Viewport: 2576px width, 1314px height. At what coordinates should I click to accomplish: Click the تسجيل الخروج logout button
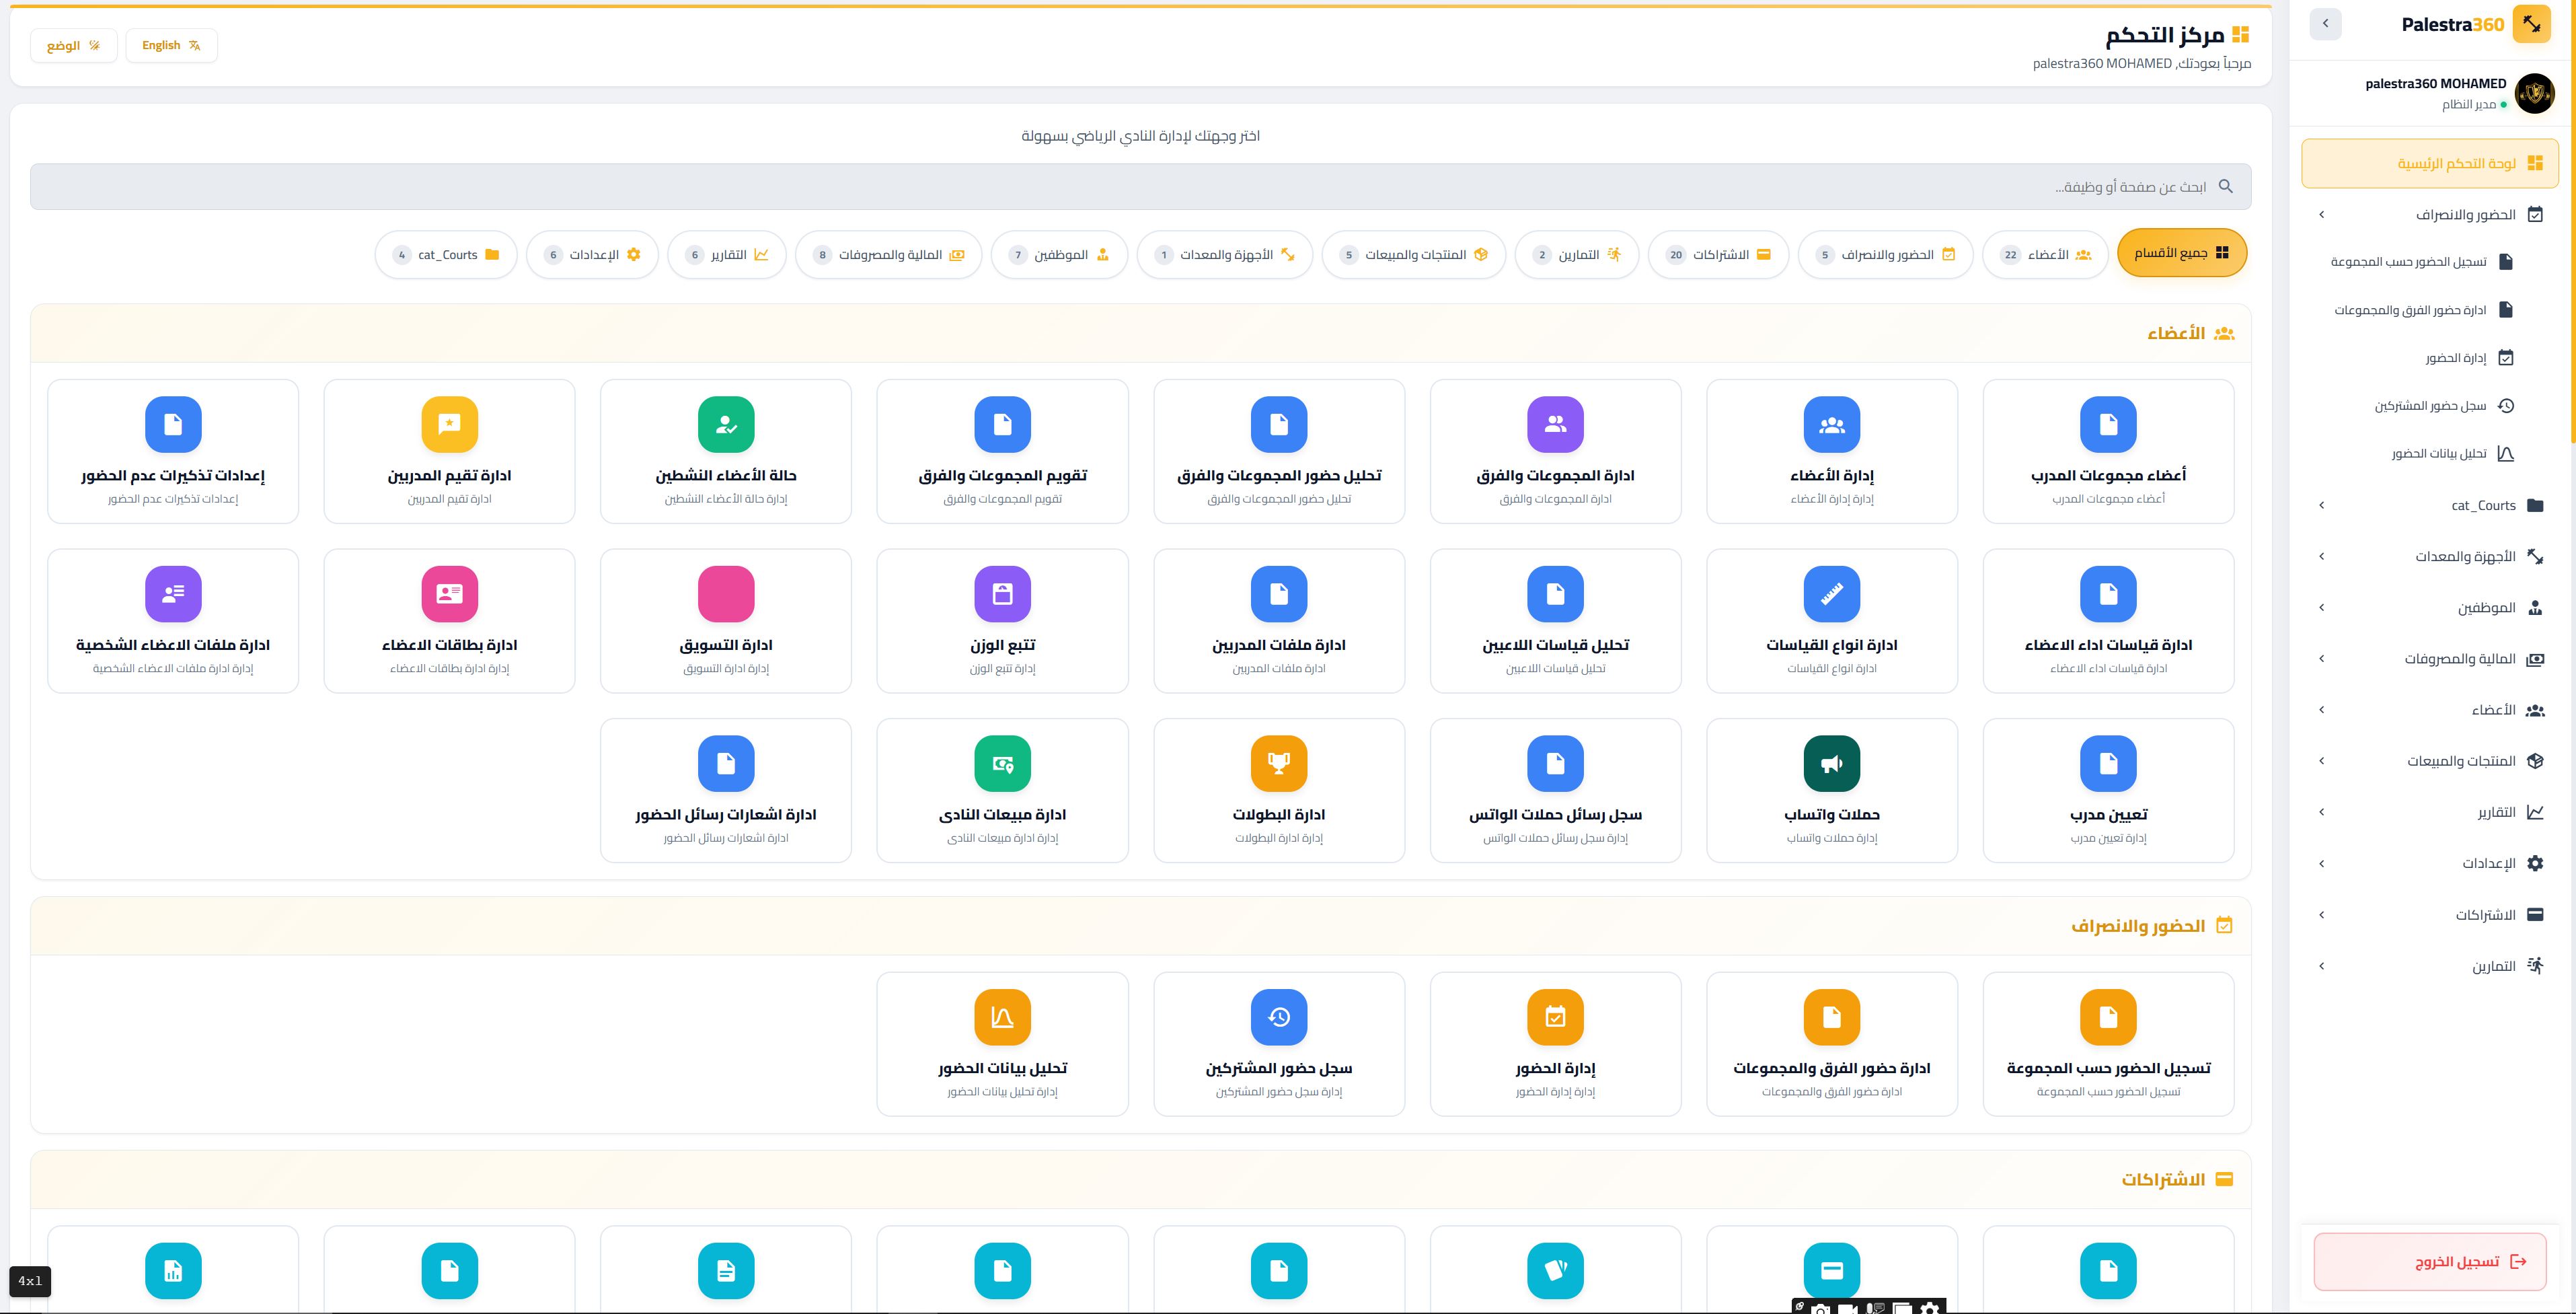point(2429,1261)
